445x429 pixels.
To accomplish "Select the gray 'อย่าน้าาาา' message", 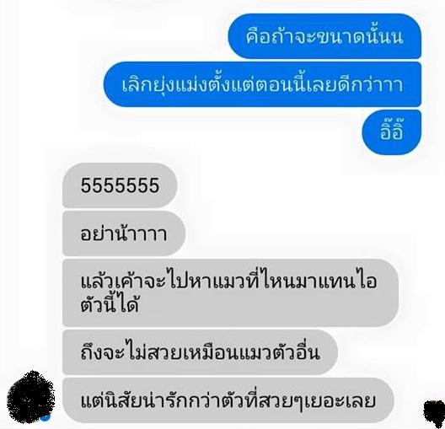I will click(x=124, y=233).
